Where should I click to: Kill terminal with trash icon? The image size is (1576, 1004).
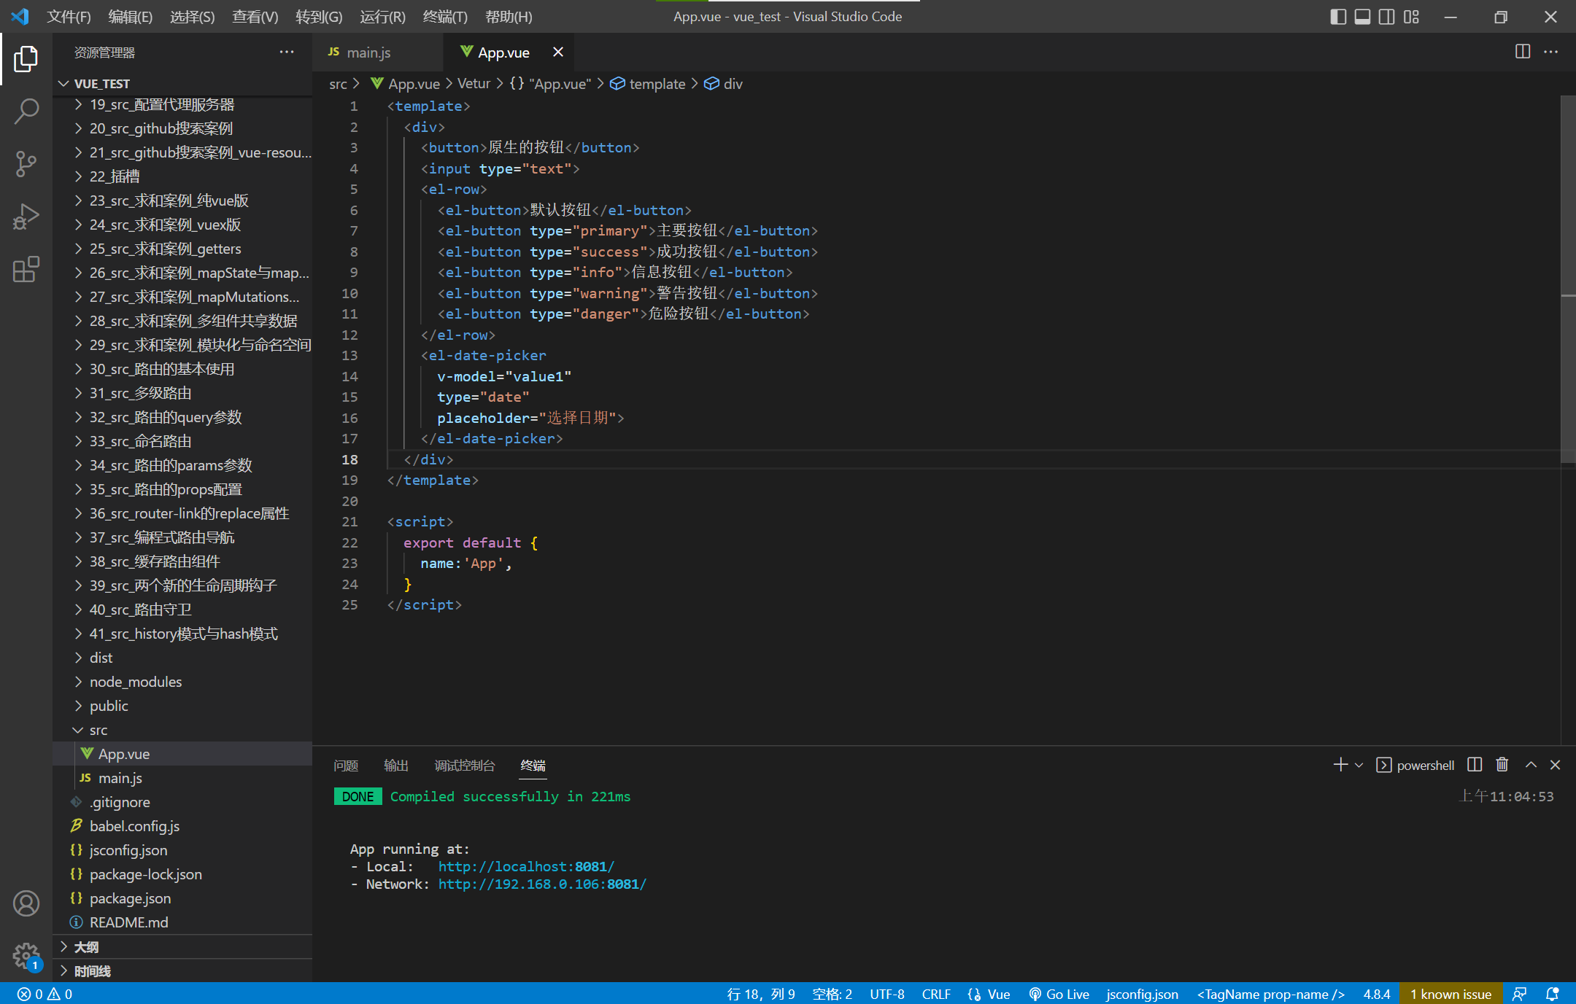point(1502,765)
